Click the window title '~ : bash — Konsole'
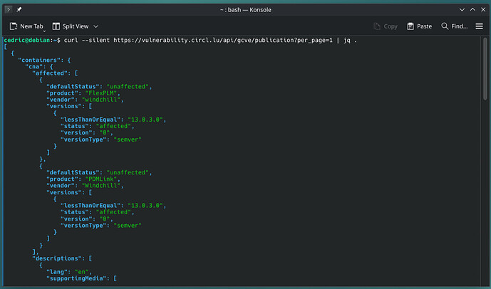The height and width of the screenshot is (289, 491). [245, 8]
